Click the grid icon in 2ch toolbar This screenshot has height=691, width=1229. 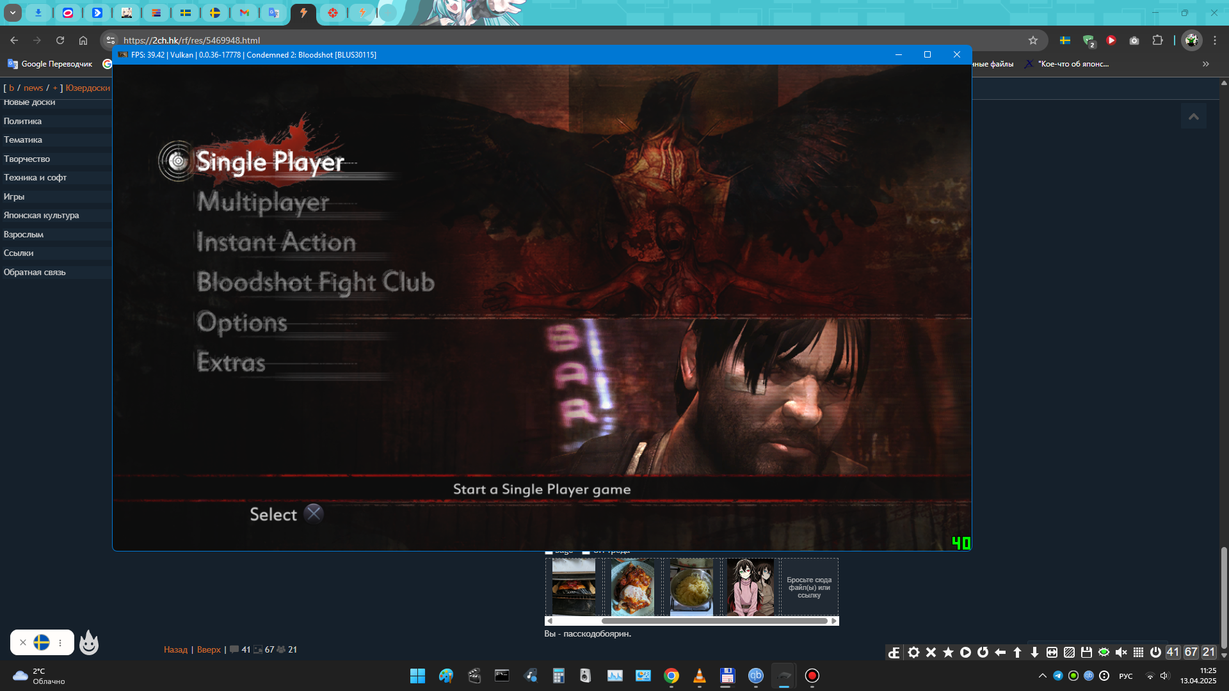(x=1138, y=652)
